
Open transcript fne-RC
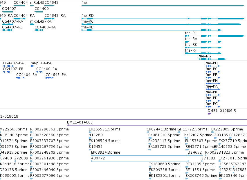(87, 21)
